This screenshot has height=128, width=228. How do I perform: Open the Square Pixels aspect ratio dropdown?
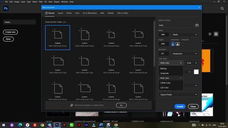(x=178, y=95)
